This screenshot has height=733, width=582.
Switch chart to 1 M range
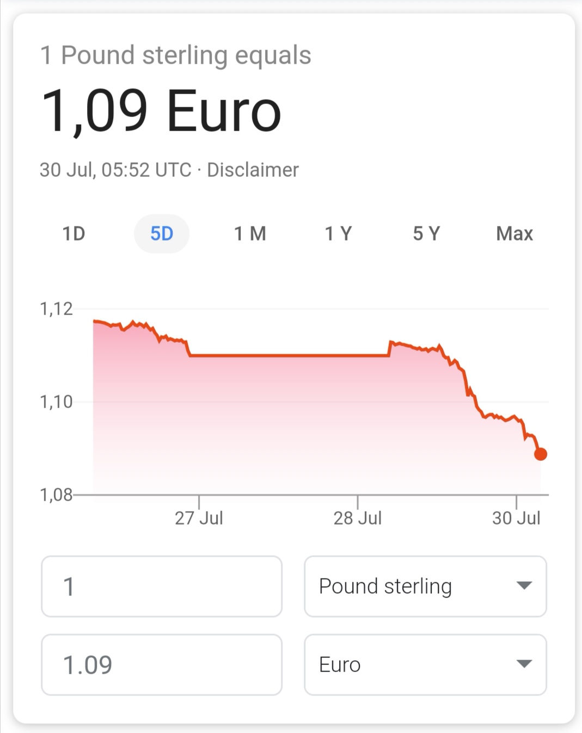pyautogui.click(x=250, y=233)
